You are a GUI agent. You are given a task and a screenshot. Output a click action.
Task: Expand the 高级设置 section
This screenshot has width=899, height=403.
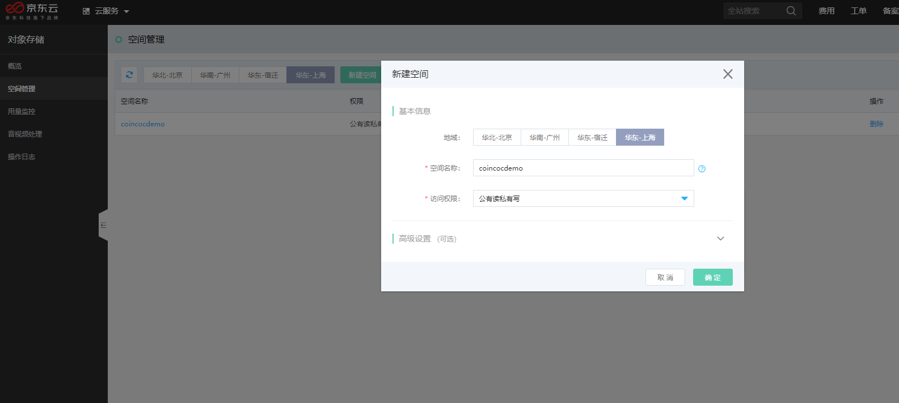[720, 239]
